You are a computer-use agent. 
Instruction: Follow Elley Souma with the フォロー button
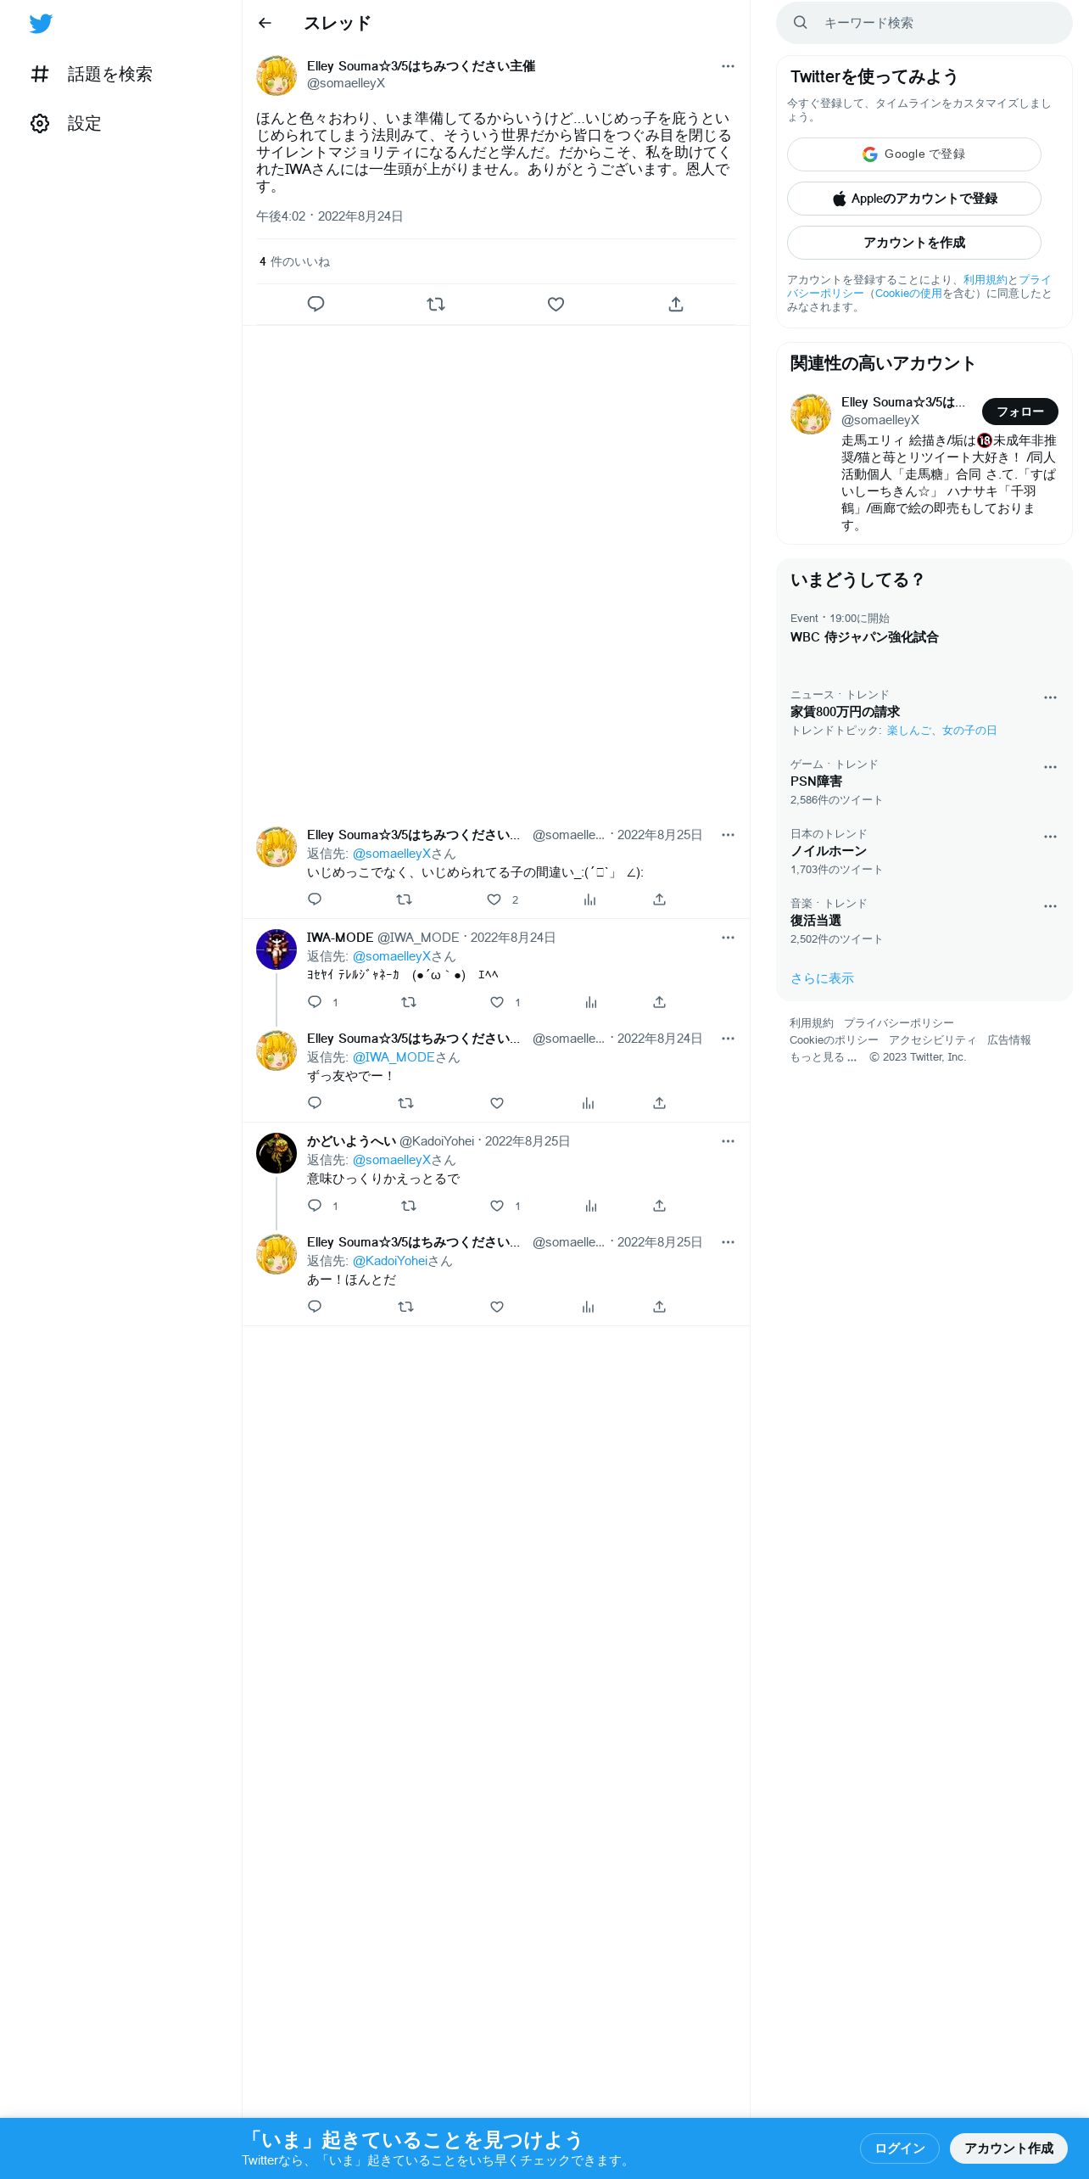pyautogui.click(x=1019, y=412)
